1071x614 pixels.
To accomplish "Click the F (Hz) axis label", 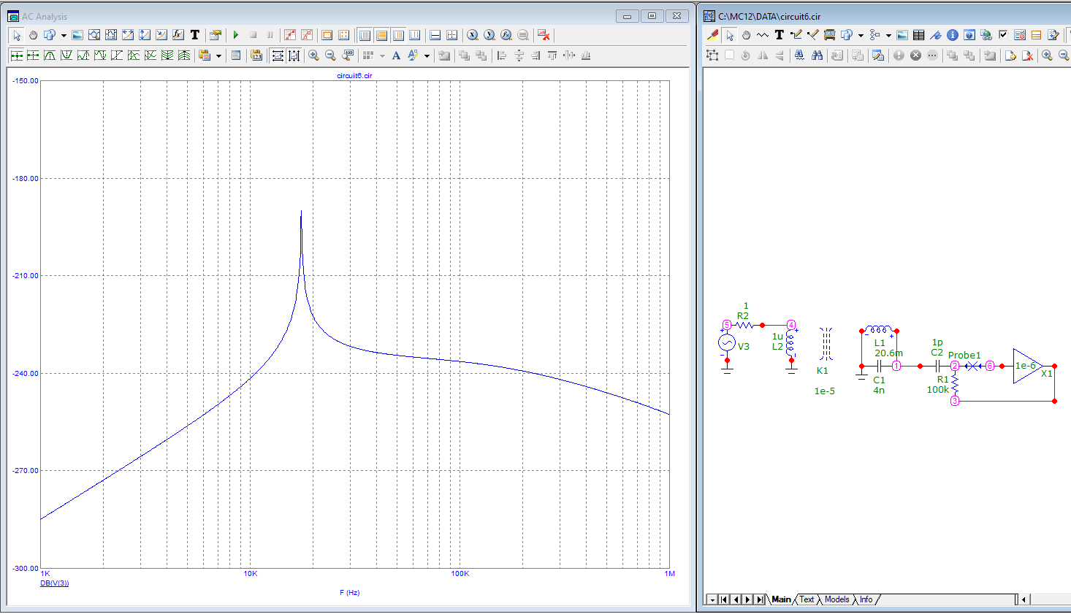I will 349,593.
